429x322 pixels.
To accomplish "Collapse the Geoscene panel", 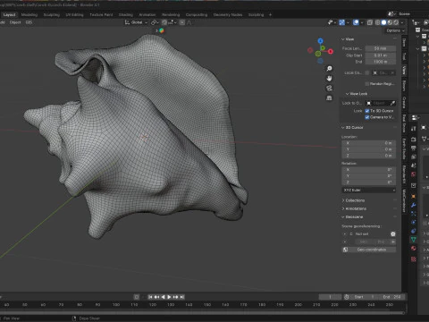I will click(352, 216).
